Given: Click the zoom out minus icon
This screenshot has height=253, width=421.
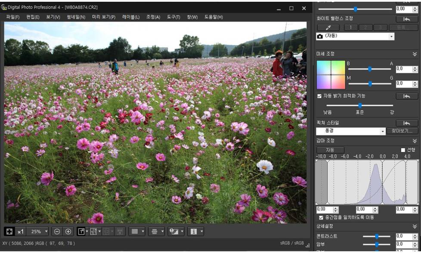Looking at the screenshot, I should click(57, 232).
